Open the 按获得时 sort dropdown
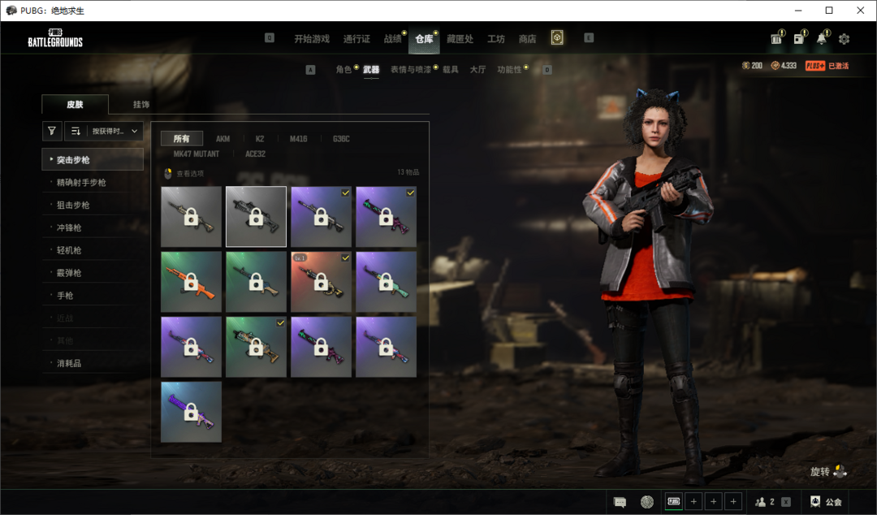This screenshot has height=515, width=877. (115, 131)
